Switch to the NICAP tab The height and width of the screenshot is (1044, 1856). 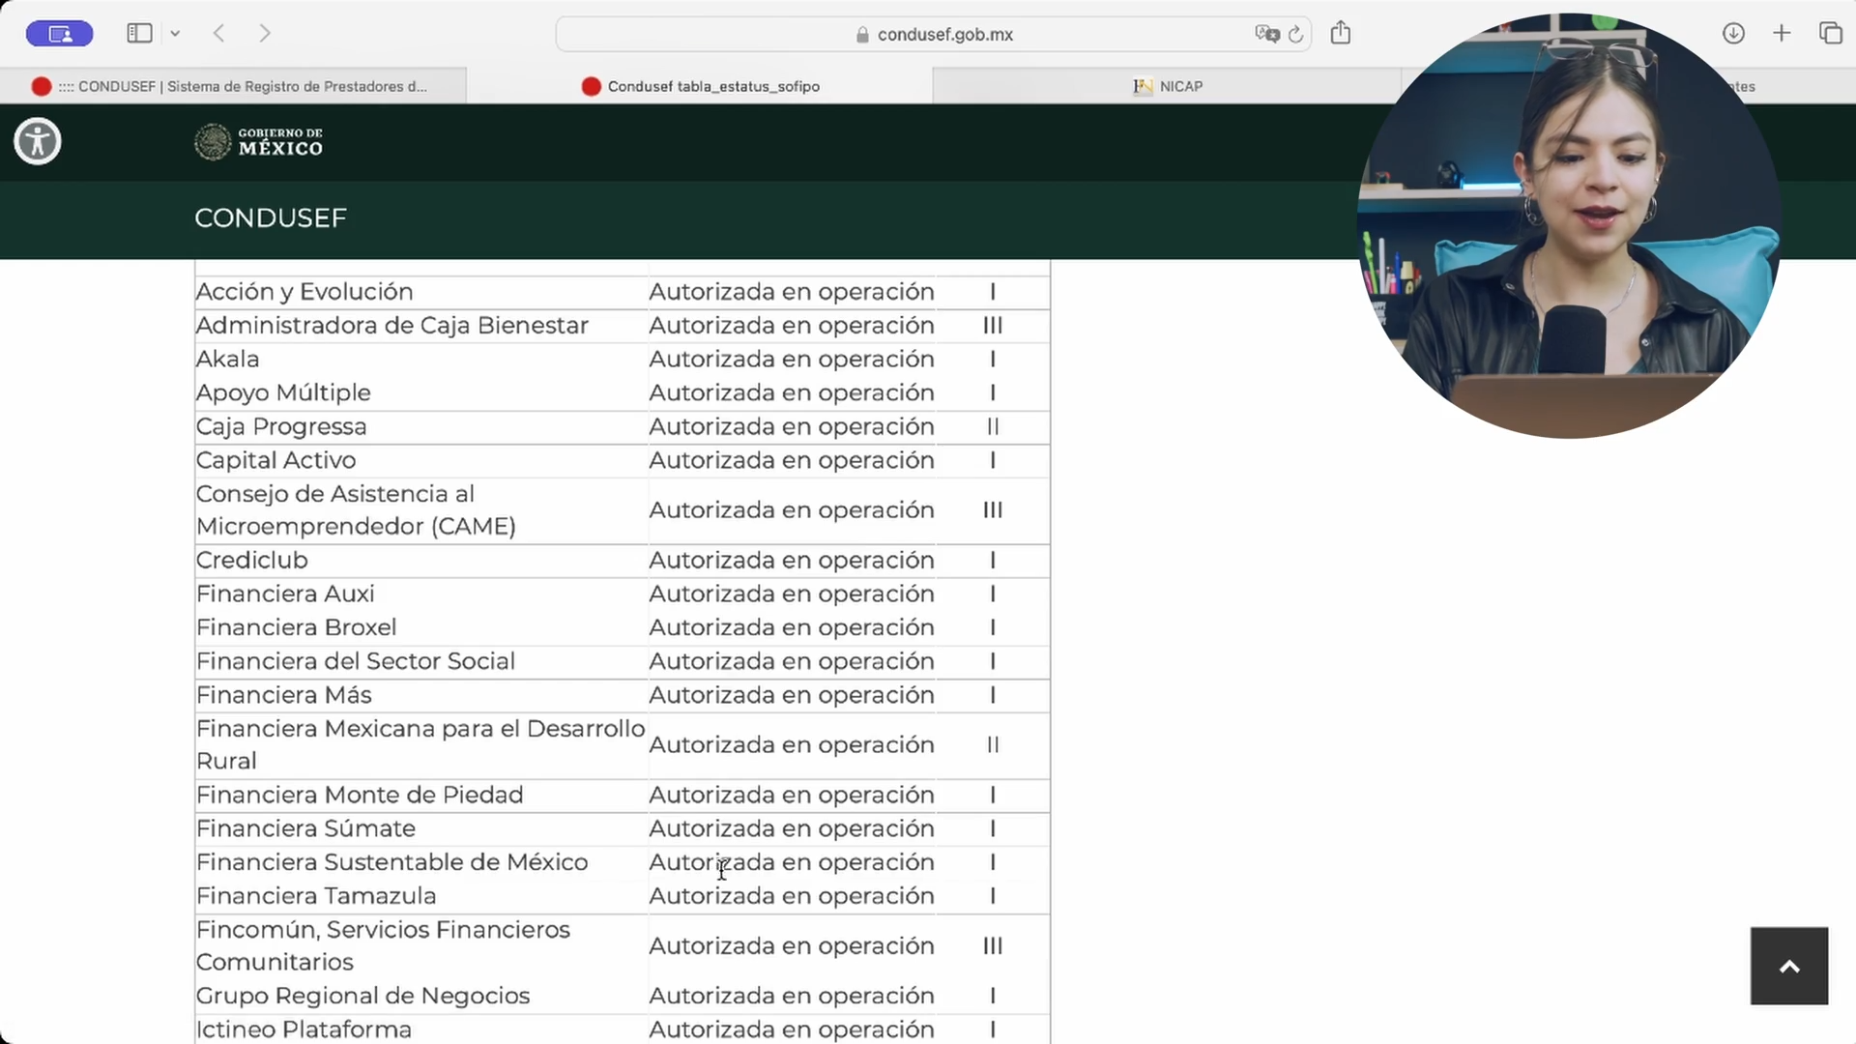(1168, 86)
